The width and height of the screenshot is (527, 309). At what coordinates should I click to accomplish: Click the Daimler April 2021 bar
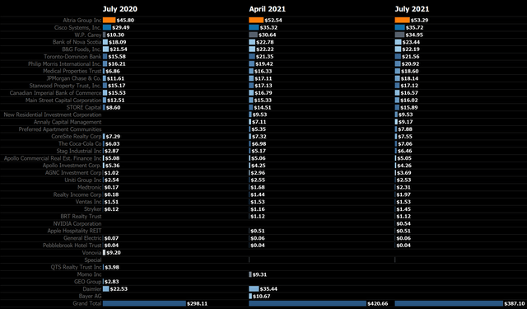(254, 289)
